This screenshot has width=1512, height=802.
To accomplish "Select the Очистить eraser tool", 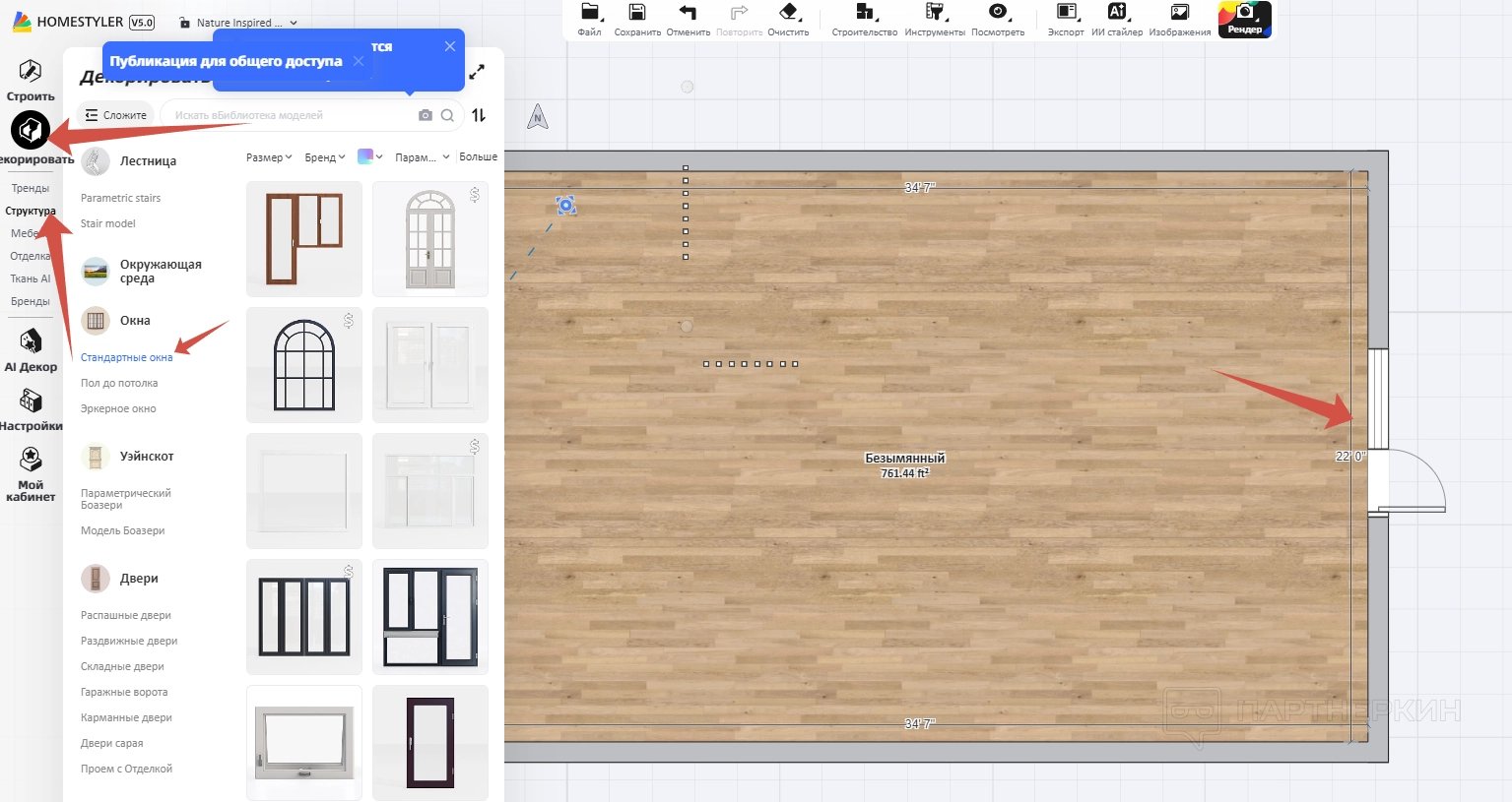I will (788, 13).
